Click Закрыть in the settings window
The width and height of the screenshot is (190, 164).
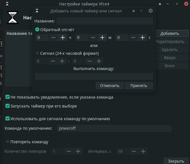[176, 161]
